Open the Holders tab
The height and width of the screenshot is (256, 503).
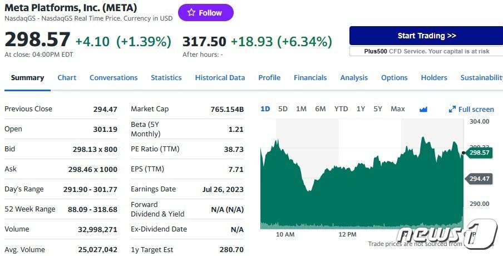pos(434,78)
